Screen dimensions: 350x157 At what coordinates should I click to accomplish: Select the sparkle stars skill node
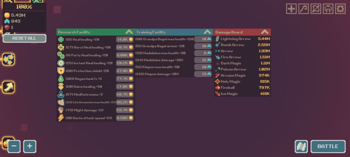click(x=8, y=59)
